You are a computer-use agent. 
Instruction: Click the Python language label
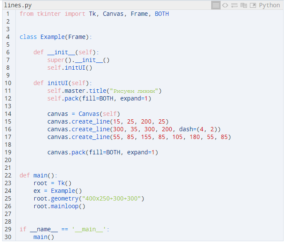[x=269, y=5]
